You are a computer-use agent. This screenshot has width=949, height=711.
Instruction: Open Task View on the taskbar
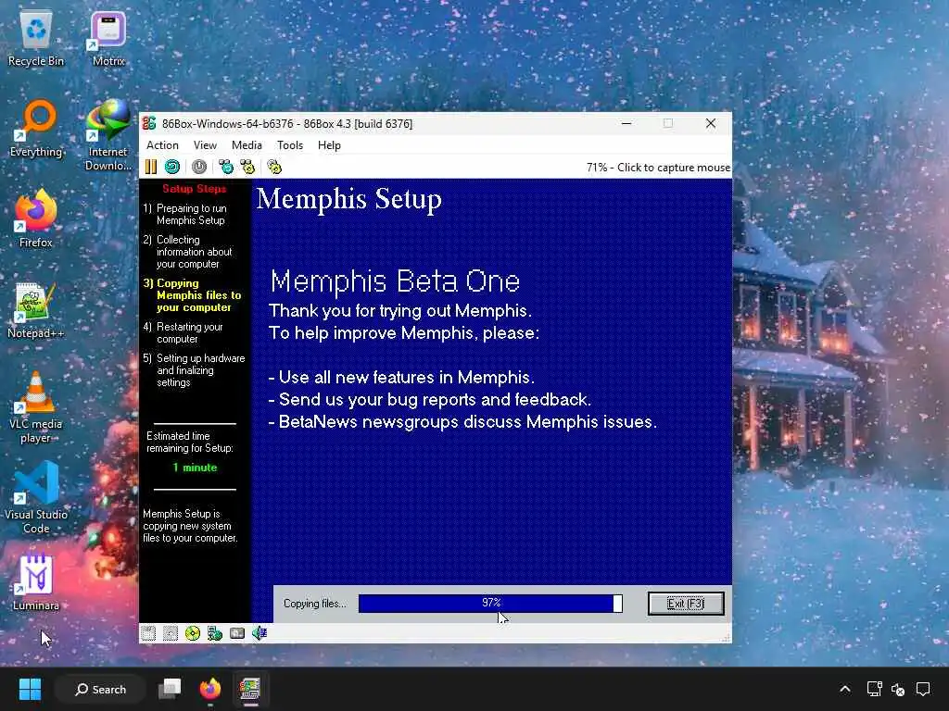click(x=170, y=689)
